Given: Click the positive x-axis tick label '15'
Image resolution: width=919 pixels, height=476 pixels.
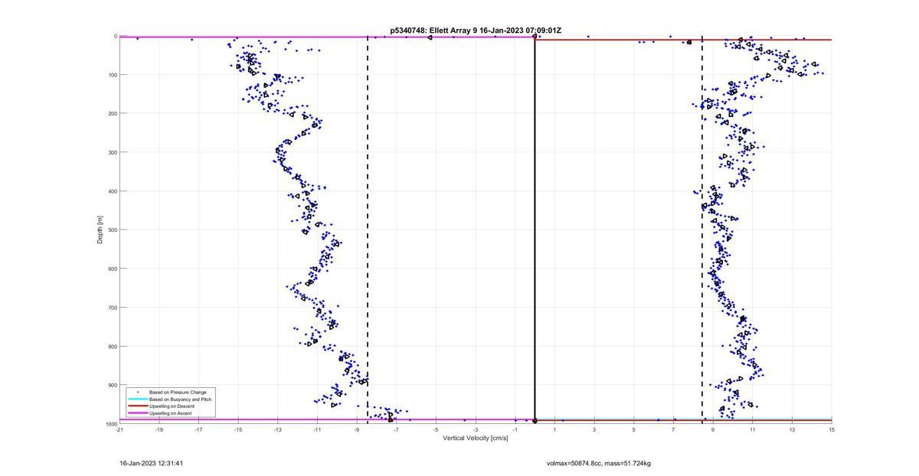Looking at the screenshot, I should (832, 429).
